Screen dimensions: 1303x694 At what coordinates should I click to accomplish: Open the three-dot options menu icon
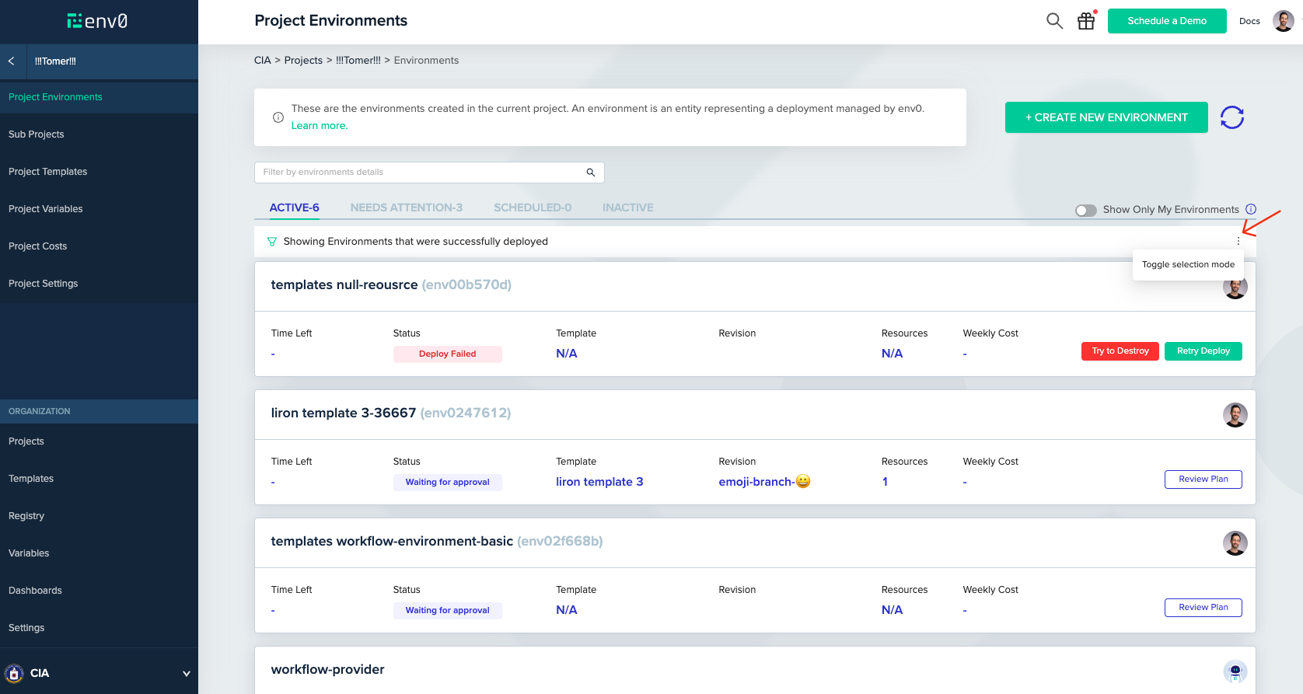[x=1238, y=242]
